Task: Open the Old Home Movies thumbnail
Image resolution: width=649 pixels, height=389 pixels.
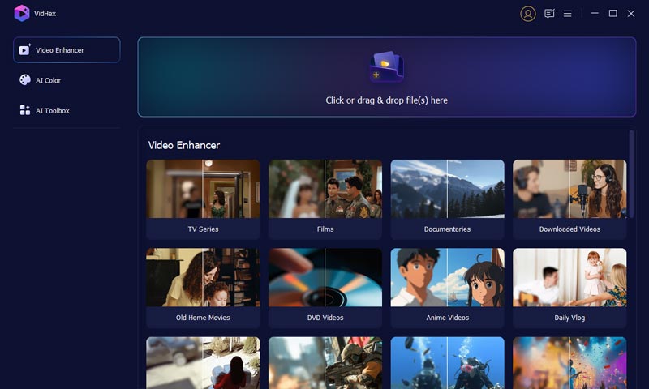Action: click(203, 277)
